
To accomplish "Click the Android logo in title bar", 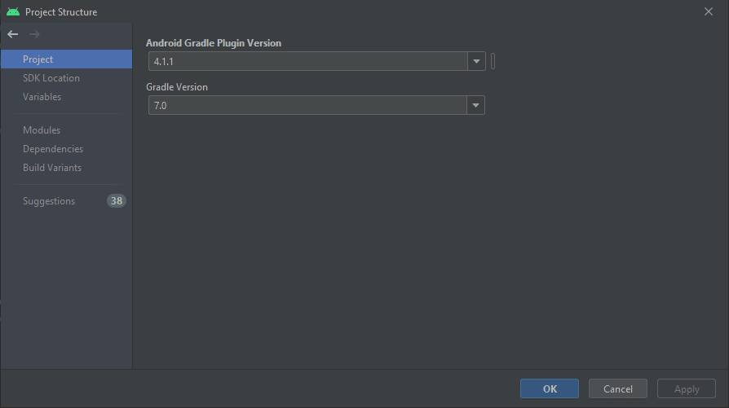I will pyautogui.click(x=13, y=11).
